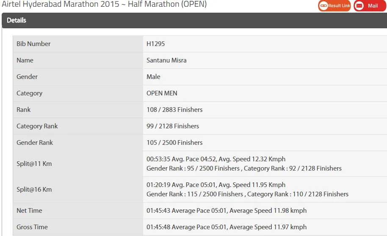Click the runner name Santanu Misra
Screen dimensions: 387x236
point(166,60)
